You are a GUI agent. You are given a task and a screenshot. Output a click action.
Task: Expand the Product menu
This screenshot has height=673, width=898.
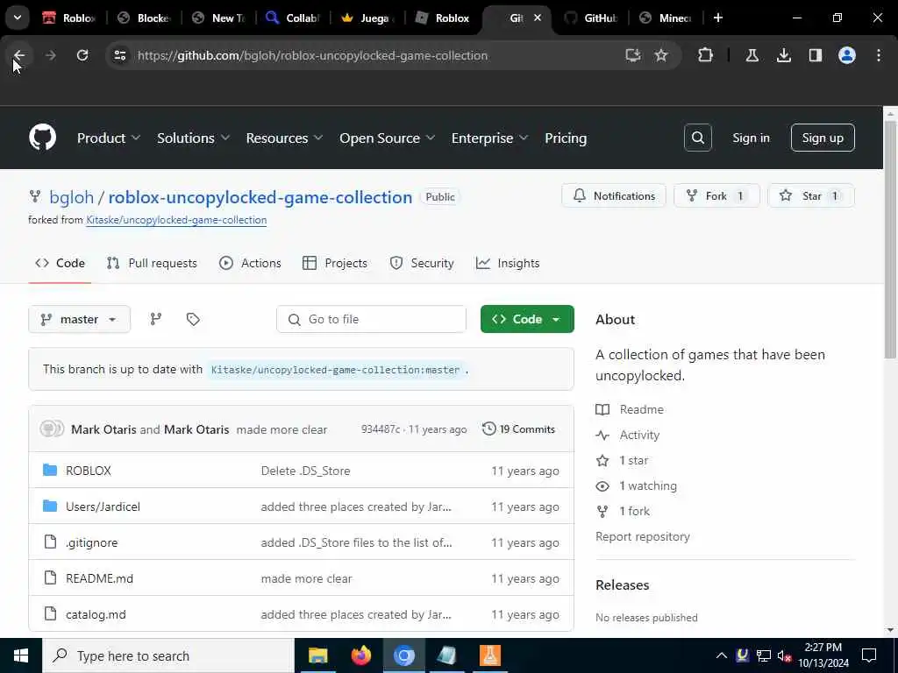[108, 138]
